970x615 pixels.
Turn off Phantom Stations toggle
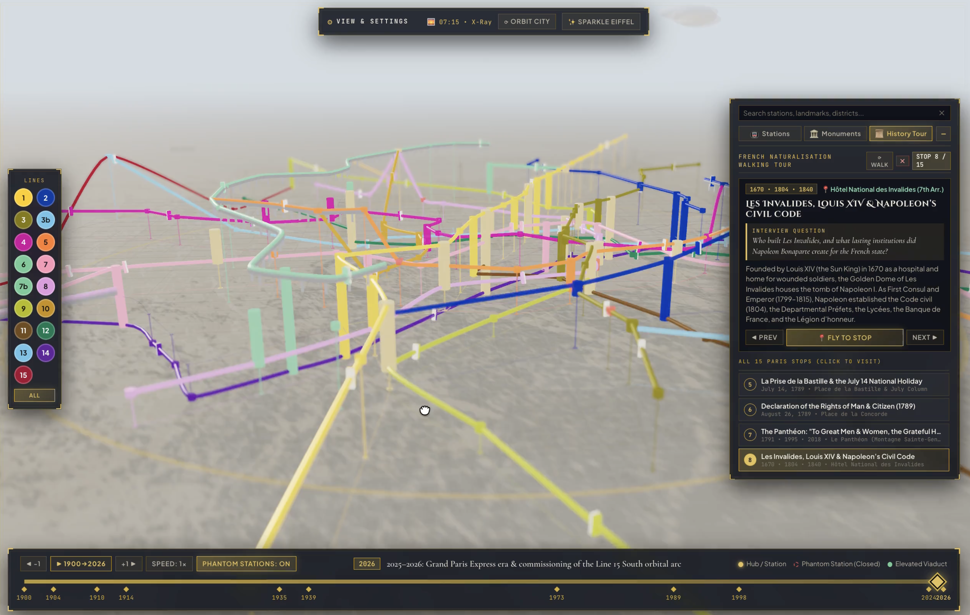tap(246, 563)
